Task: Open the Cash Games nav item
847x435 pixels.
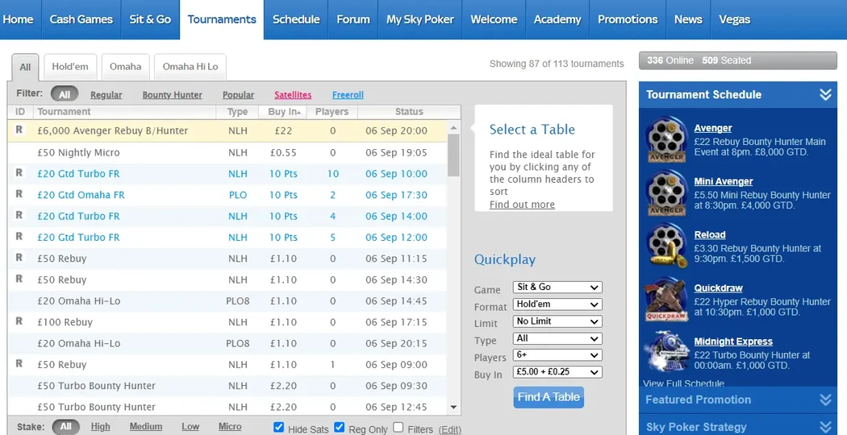Action: [81, 19]
